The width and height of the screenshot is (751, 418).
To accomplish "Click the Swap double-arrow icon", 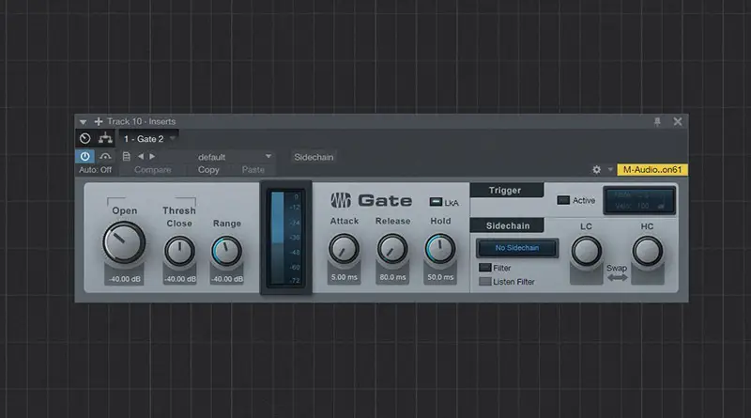I will (x=617, y=278).
